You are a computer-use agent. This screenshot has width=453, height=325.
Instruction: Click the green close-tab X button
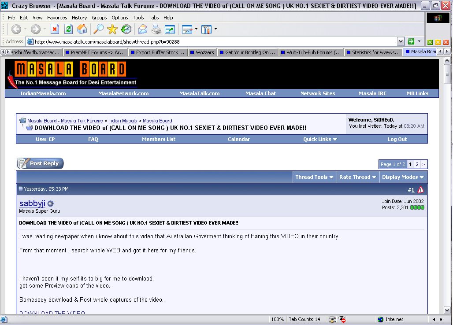coord(430,42)
